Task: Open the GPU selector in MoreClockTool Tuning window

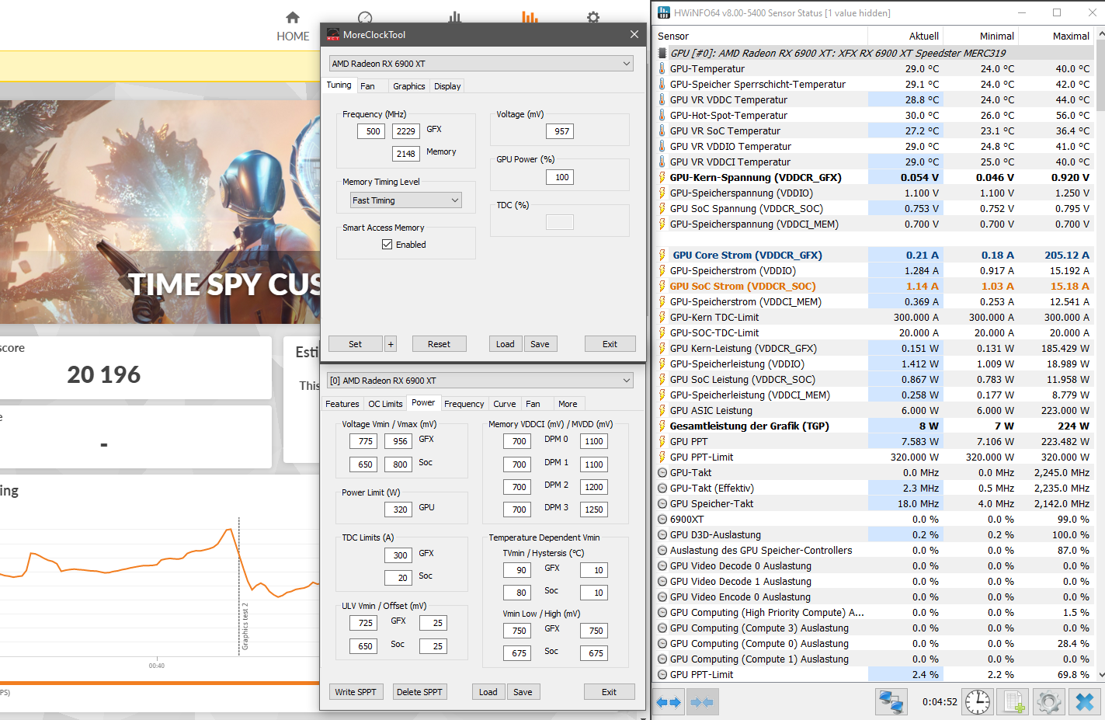Action: coord(481,64)
